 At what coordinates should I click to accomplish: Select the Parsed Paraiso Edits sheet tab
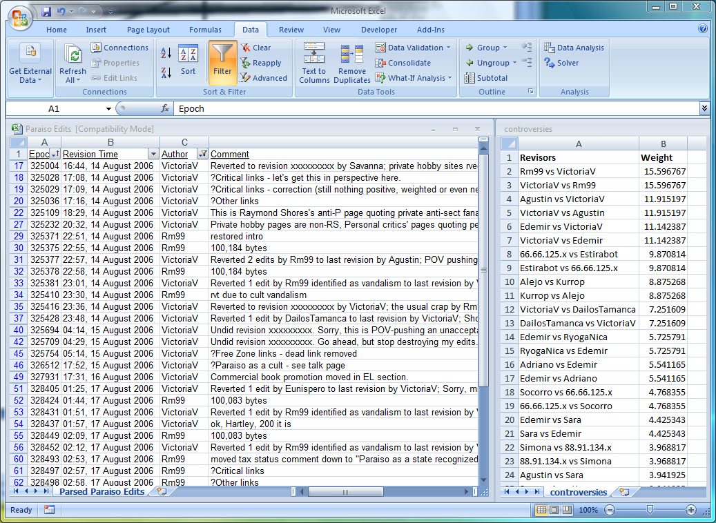coord(101,491)
